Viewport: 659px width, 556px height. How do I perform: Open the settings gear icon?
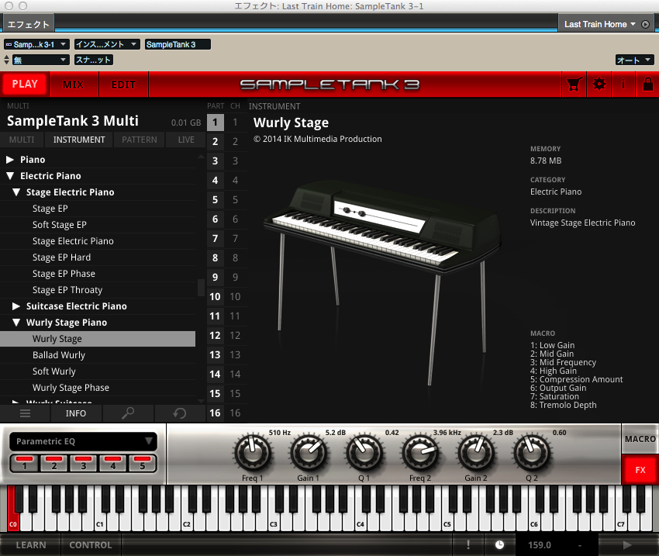[x=599, y=85]
